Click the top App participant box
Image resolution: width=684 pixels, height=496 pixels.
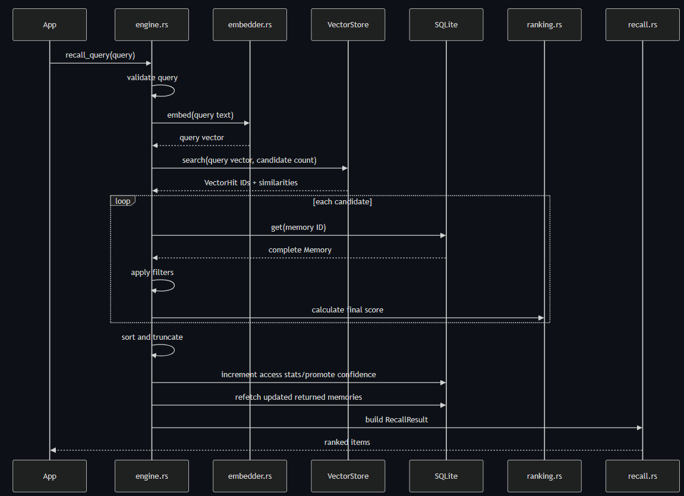pos(49,25)
